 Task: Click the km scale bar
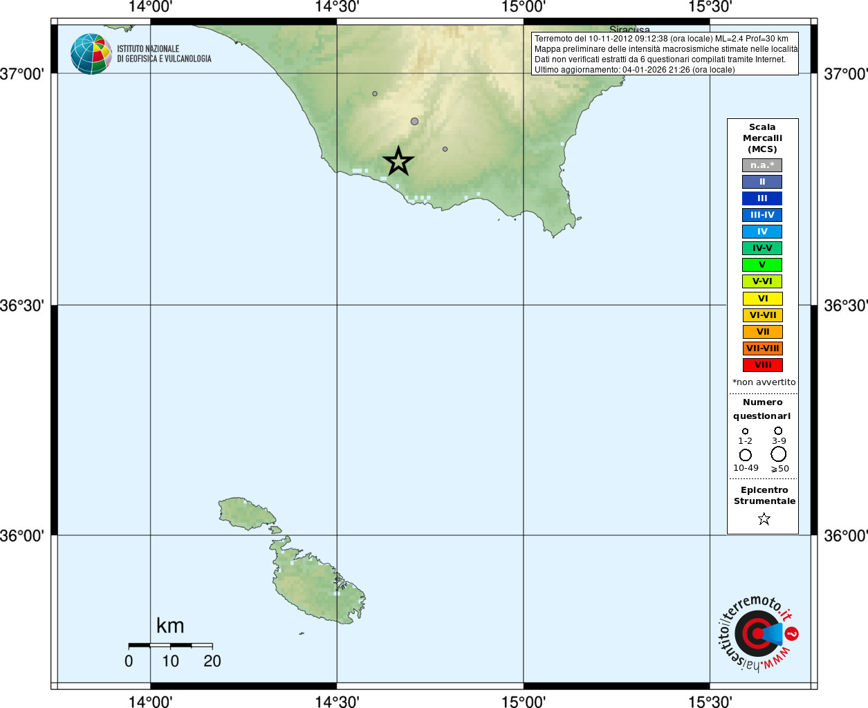coord(170,645)
